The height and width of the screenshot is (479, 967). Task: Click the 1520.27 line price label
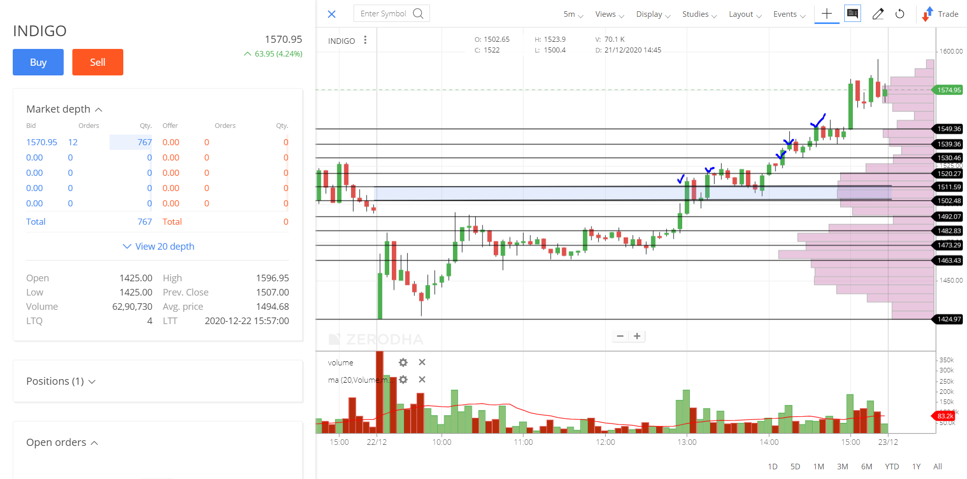pos(948,174)
